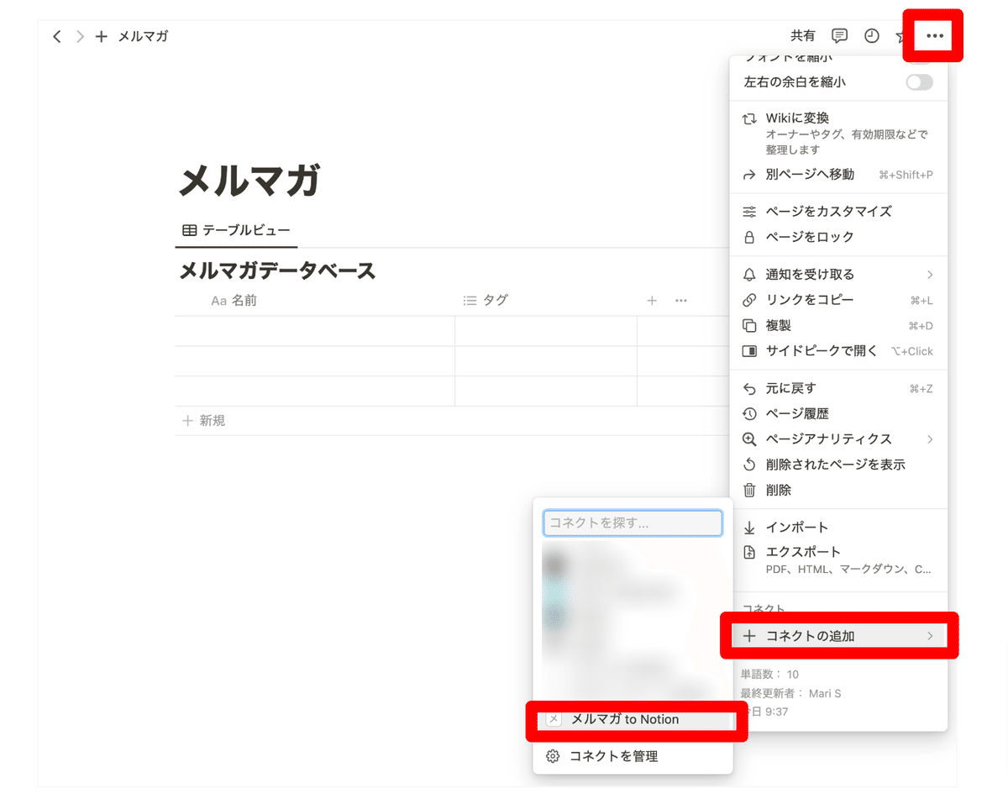Favorite the page with the star icon
The width and height of the screenshot is (1008, 809).
pyautogui.click(x=900, y=35)
